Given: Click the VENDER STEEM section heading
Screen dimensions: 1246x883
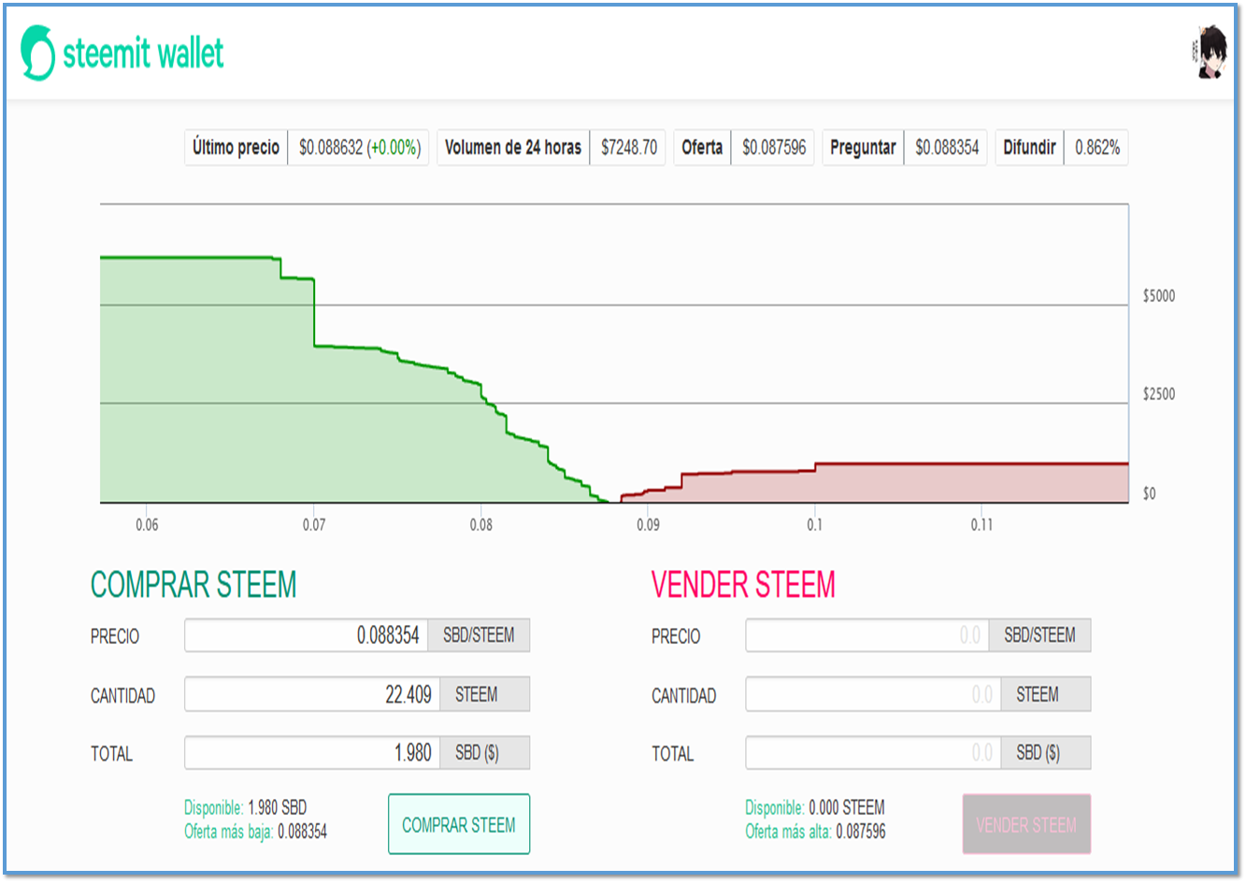Looking at the screenshot, I should tap(743, 585).
